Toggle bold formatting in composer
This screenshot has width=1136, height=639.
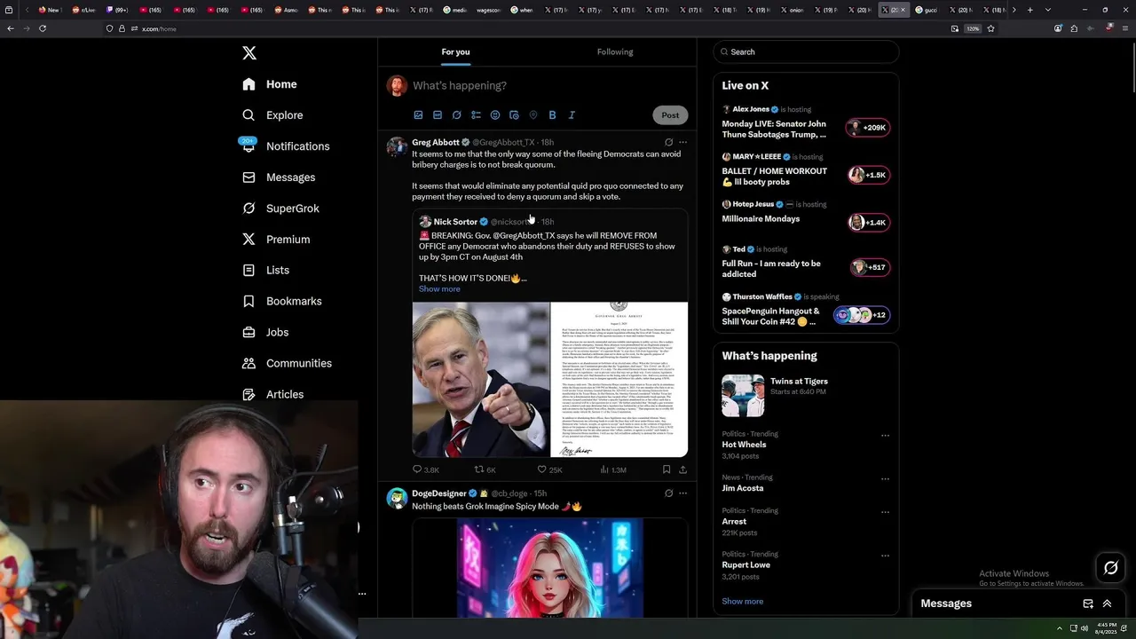click(x=552, y=115)
